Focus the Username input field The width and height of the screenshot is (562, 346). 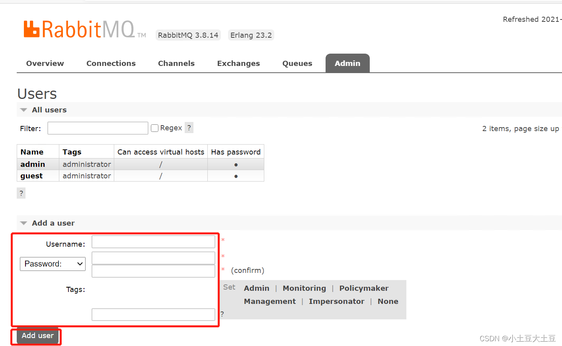153,242
